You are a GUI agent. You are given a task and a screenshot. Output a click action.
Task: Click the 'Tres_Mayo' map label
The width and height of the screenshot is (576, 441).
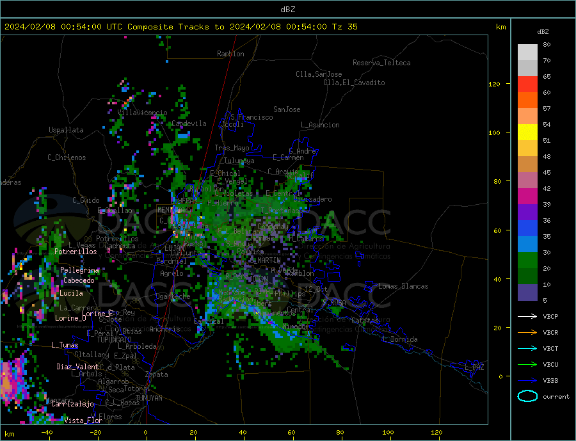232,148
